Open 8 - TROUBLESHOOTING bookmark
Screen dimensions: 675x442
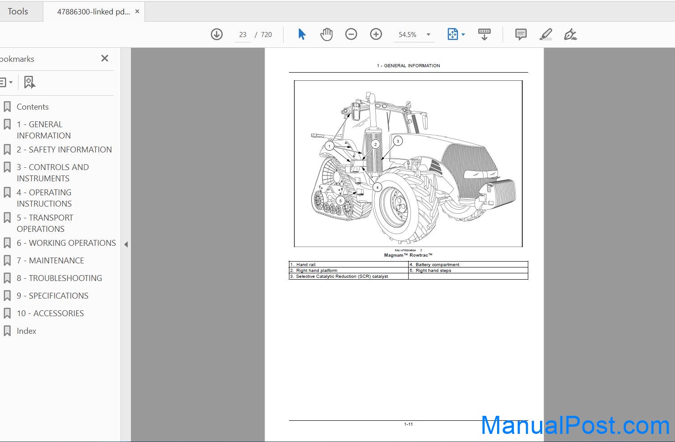(60, 278)
